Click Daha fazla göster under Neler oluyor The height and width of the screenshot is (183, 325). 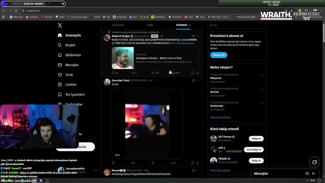point(220,117)
